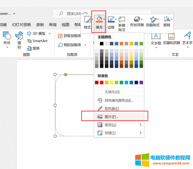Switch to the 视图 (View) tab
The image size is (193, 169).
pyautogui.click(x=65, y=25)
